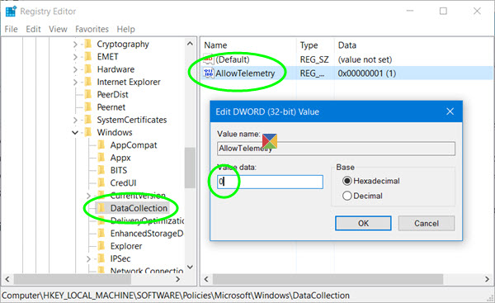Select the Explorer key folder icon

(x=101, y=245)
